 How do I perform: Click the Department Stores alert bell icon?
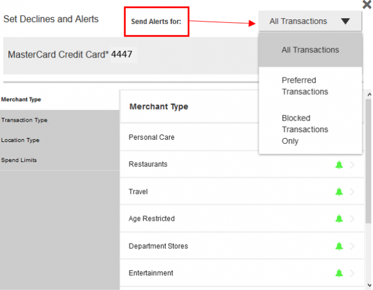click(339, 246)
